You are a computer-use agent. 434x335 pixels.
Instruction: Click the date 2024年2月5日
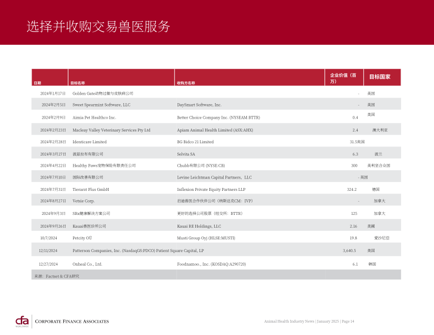pyautogui.click(x=54, y=105)
